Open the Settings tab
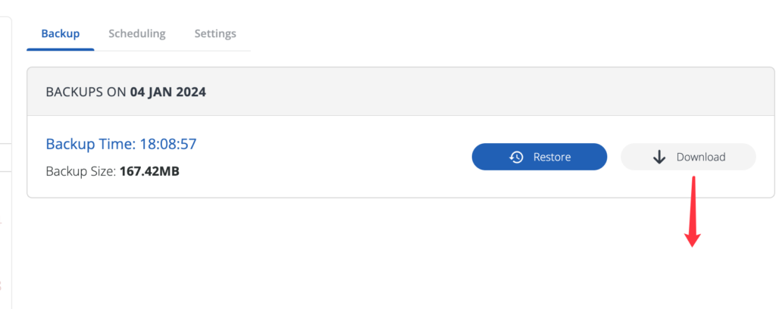The height and width of the screenshot is (309, 776). click(215, 33)
